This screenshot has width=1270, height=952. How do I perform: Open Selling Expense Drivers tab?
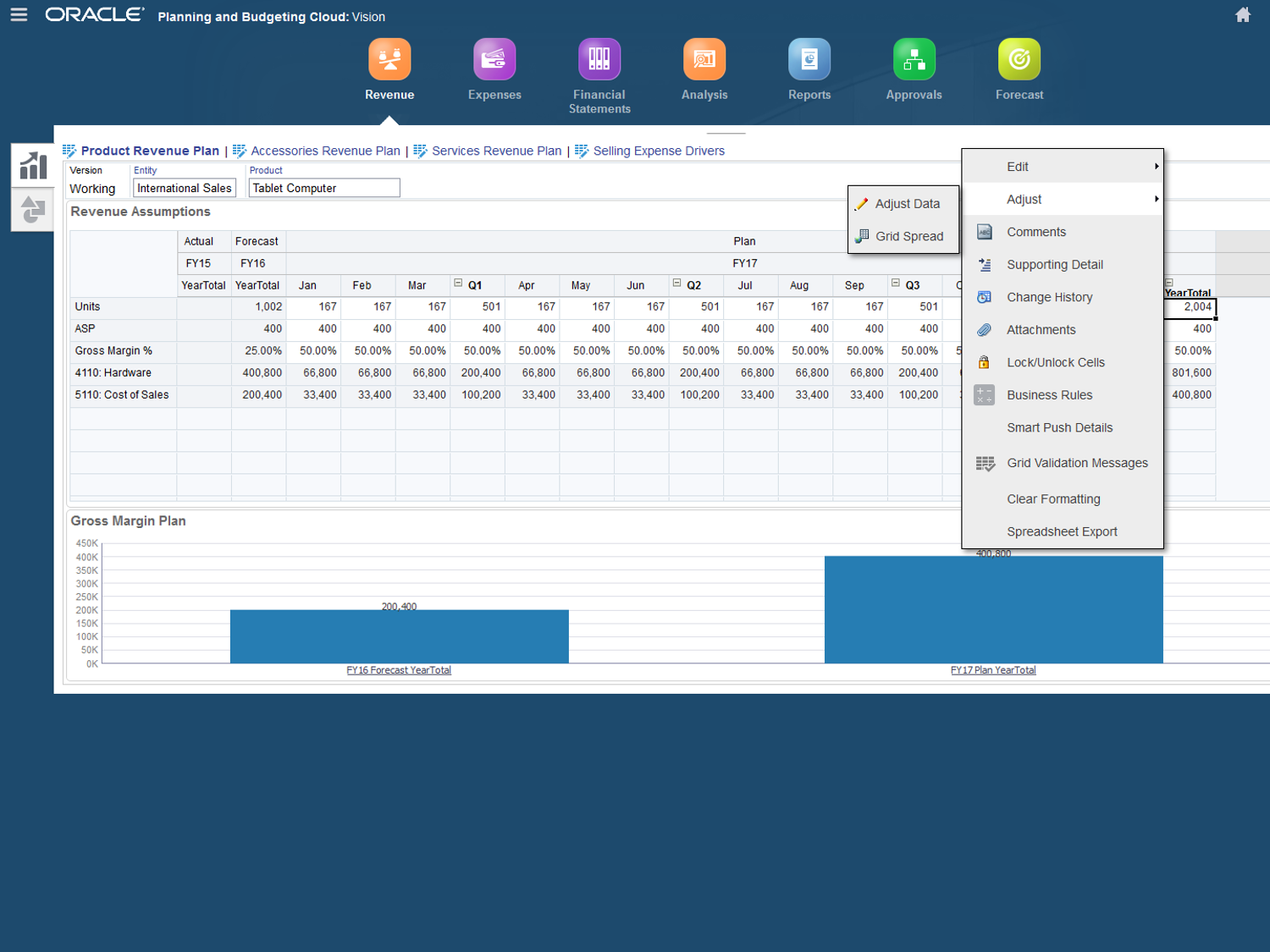[659, 151]
